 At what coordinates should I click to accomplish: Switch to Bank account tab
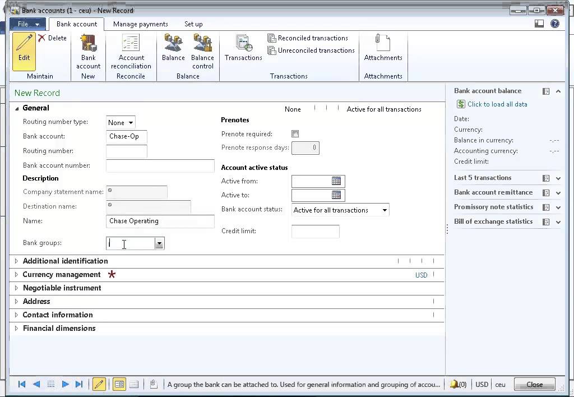tap(76, 24)
